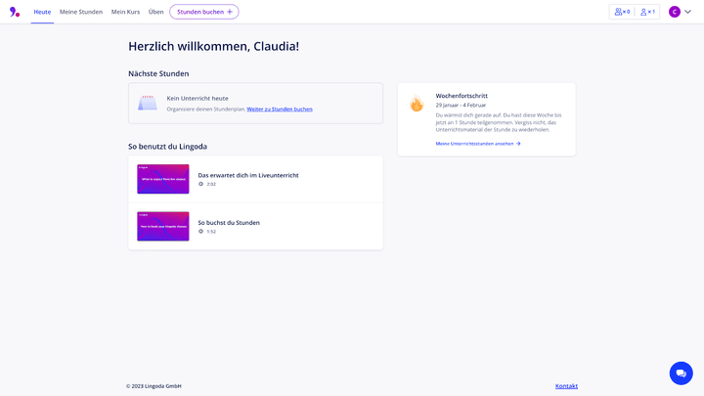Open the Meine Stunden tab
The height and width of the screenshot is (396, 704).
click(81, 12)
